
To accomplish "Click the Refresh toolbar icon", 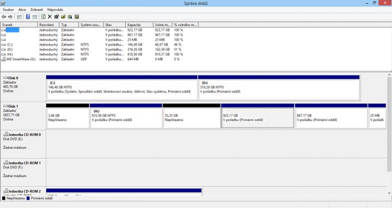I will pos(43,17).
